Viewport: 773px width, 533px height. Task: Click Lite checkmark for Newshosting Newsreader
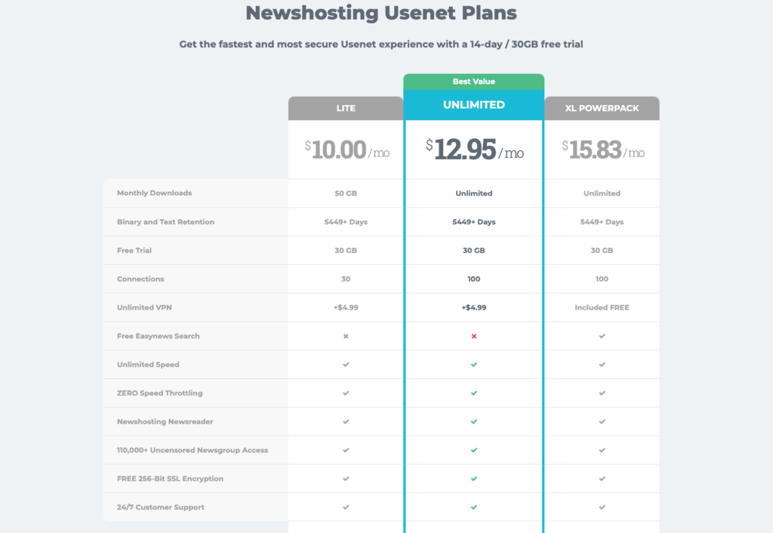(x=346, y=422)
